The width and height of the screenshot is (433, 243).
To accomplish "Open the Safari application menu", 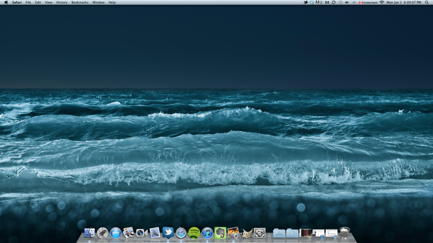I will (17, 3).
